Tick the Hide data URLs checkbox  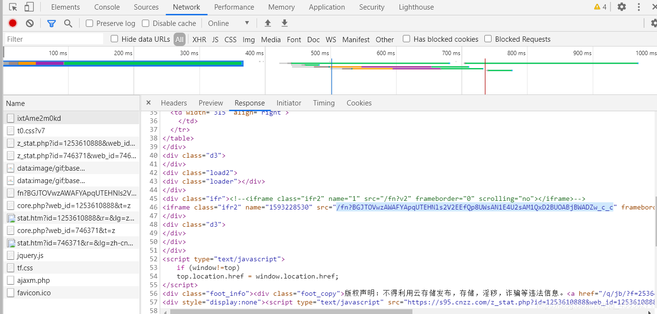tap(114, 39)
